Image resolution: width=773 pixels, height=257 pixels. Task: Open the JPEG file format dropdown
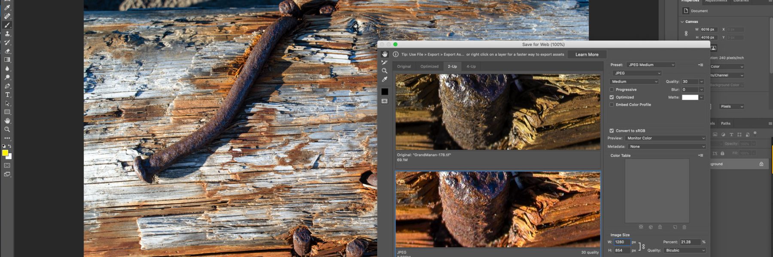coord(637,73)
